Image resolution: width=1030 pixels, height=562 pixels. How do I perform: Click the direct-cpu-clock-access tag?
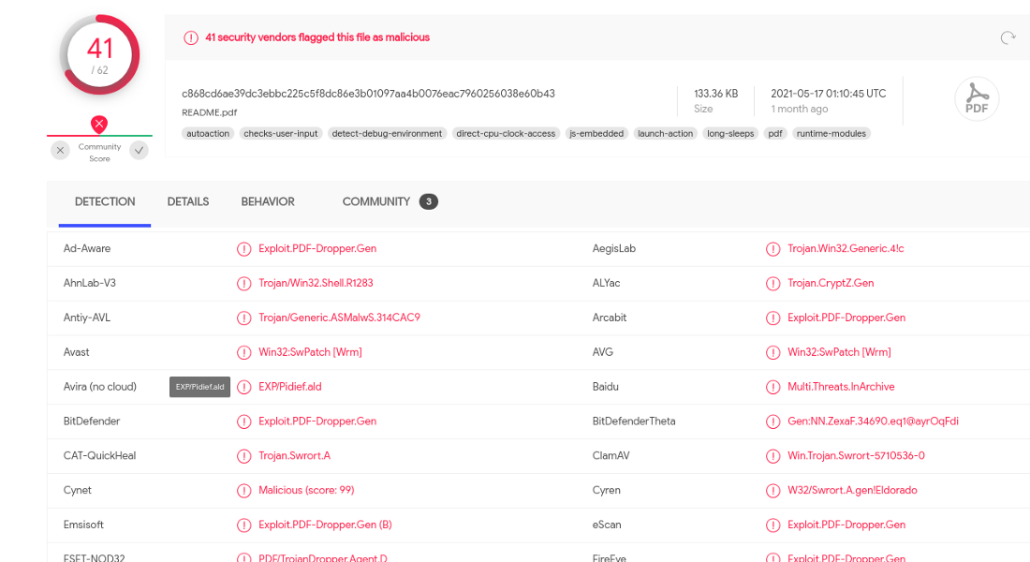[x=506, y=133]
